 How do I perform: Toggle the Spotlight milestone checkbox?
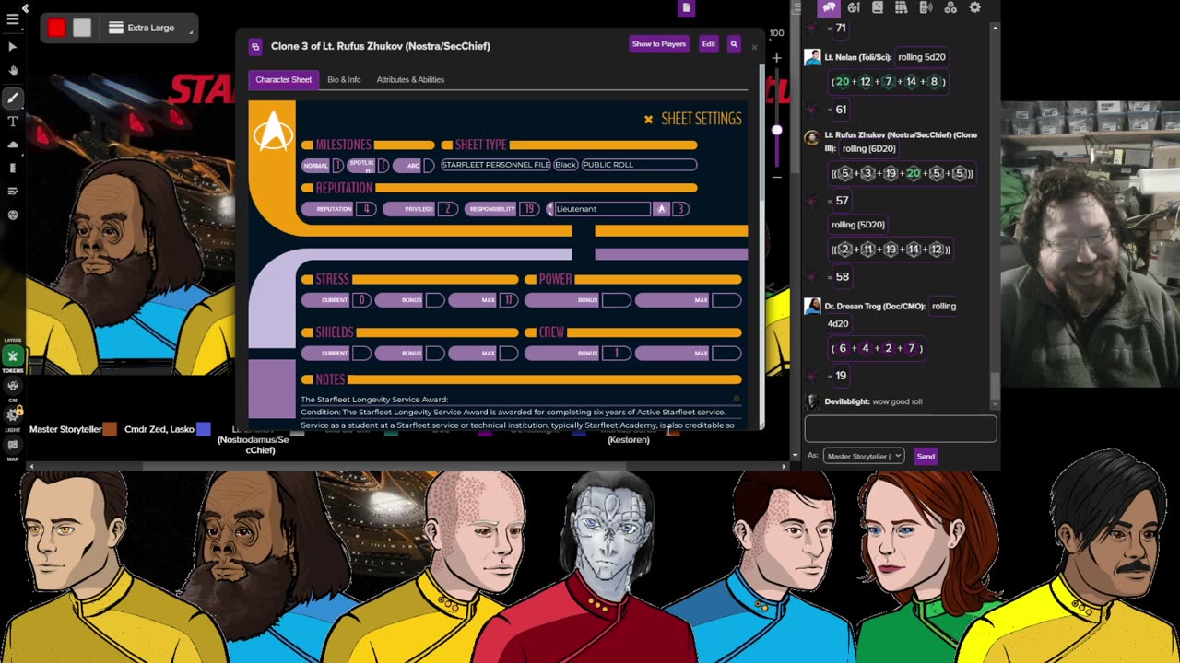[383, 165]
